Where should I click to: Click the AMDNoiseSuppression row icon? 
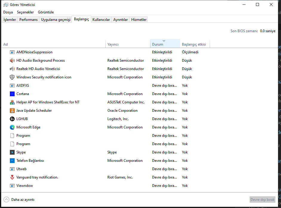coord(12,52)
